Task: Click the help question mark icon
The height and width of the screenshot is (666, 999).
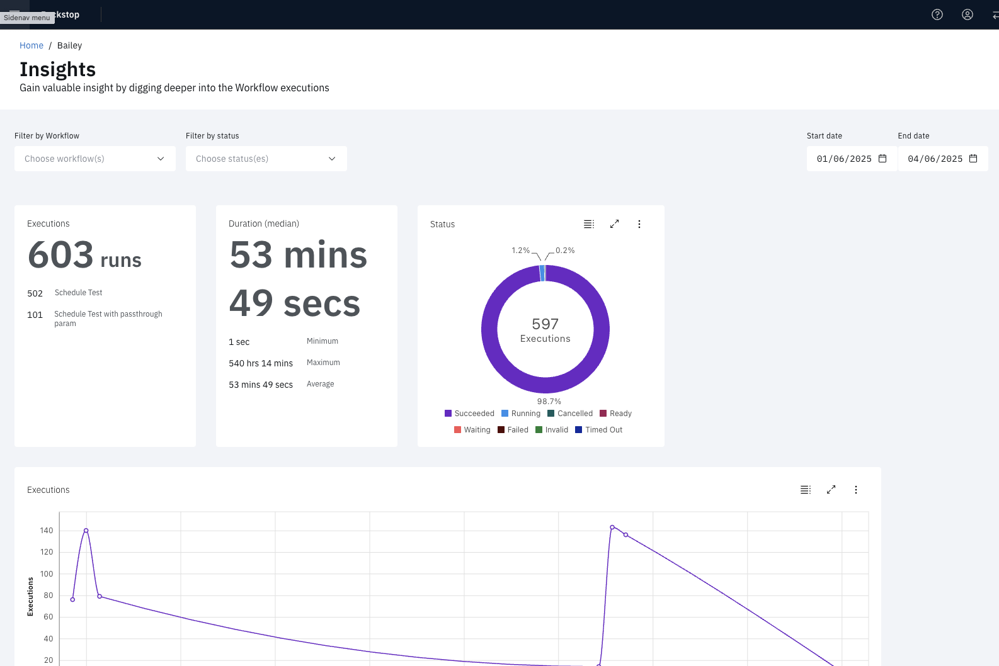Action: (937, 14)
